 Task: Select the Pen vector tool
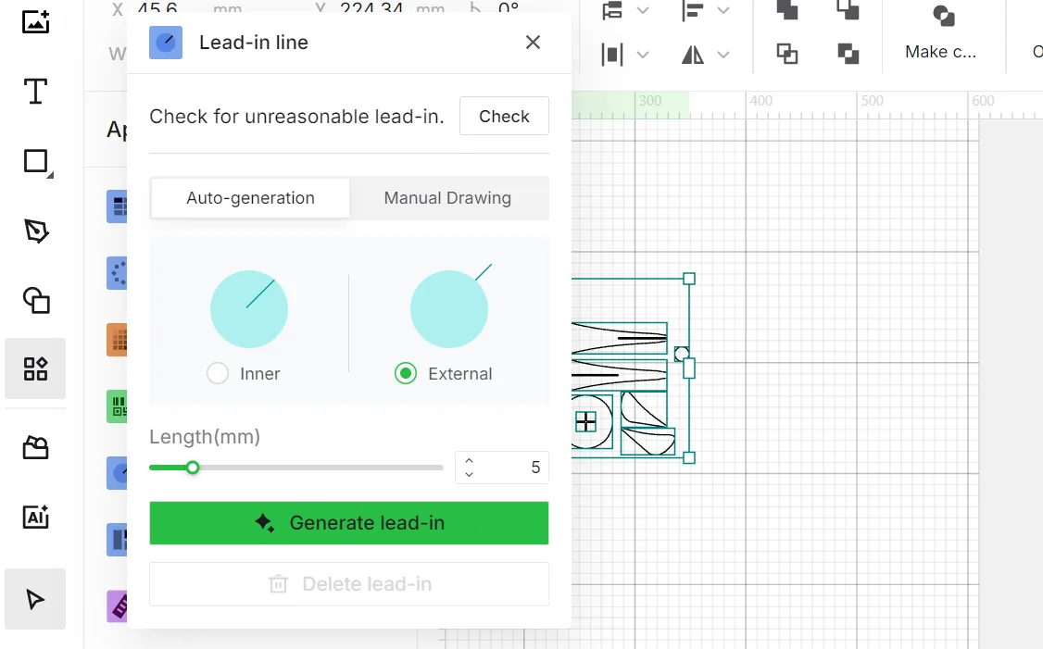(36, 231)
